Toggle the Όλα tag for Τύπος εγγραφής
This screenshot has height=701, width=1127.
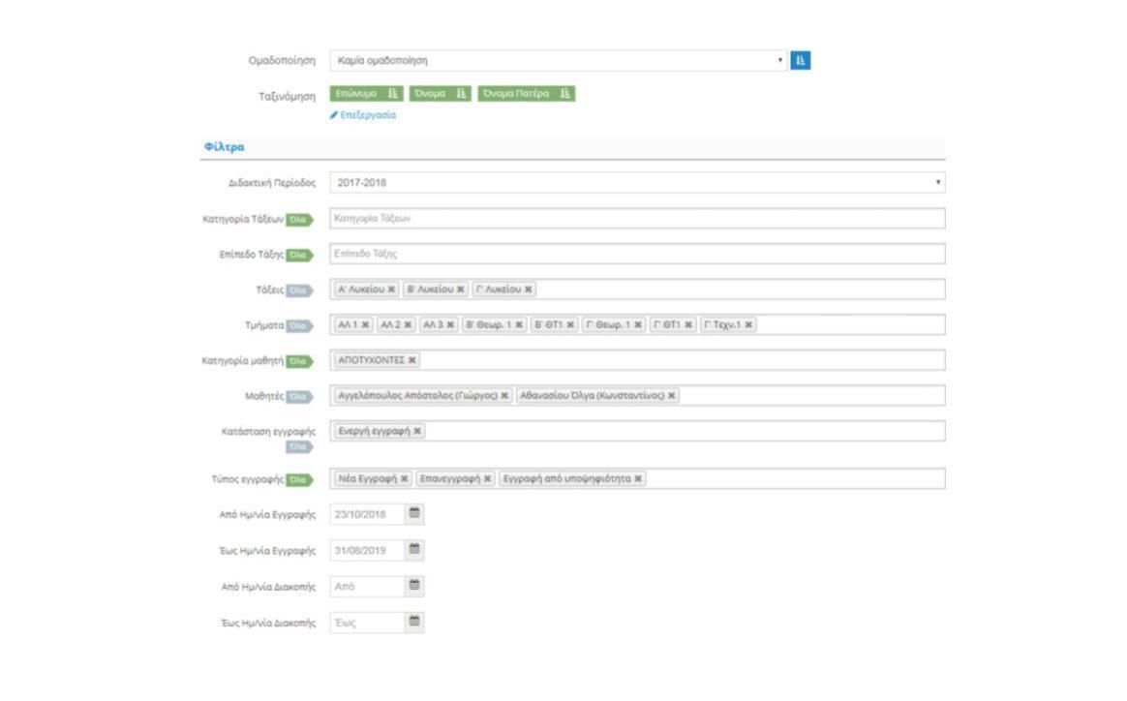coord(299,479)
